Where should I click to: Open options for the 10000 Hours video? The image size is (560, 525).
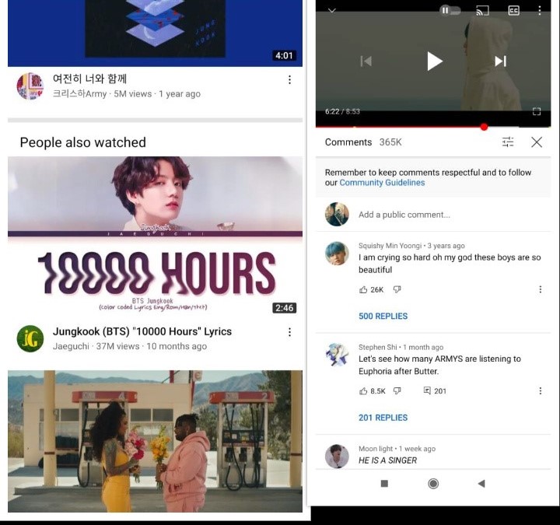pyautogui.click(x=289, y=332)
